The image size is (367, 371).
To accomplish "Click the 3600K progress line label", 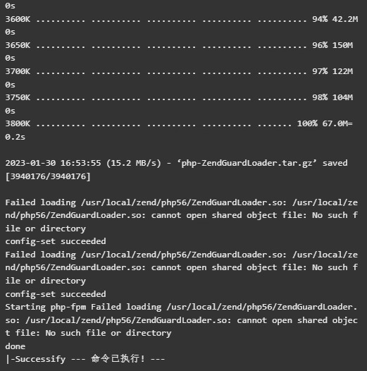I will [18, 19].
